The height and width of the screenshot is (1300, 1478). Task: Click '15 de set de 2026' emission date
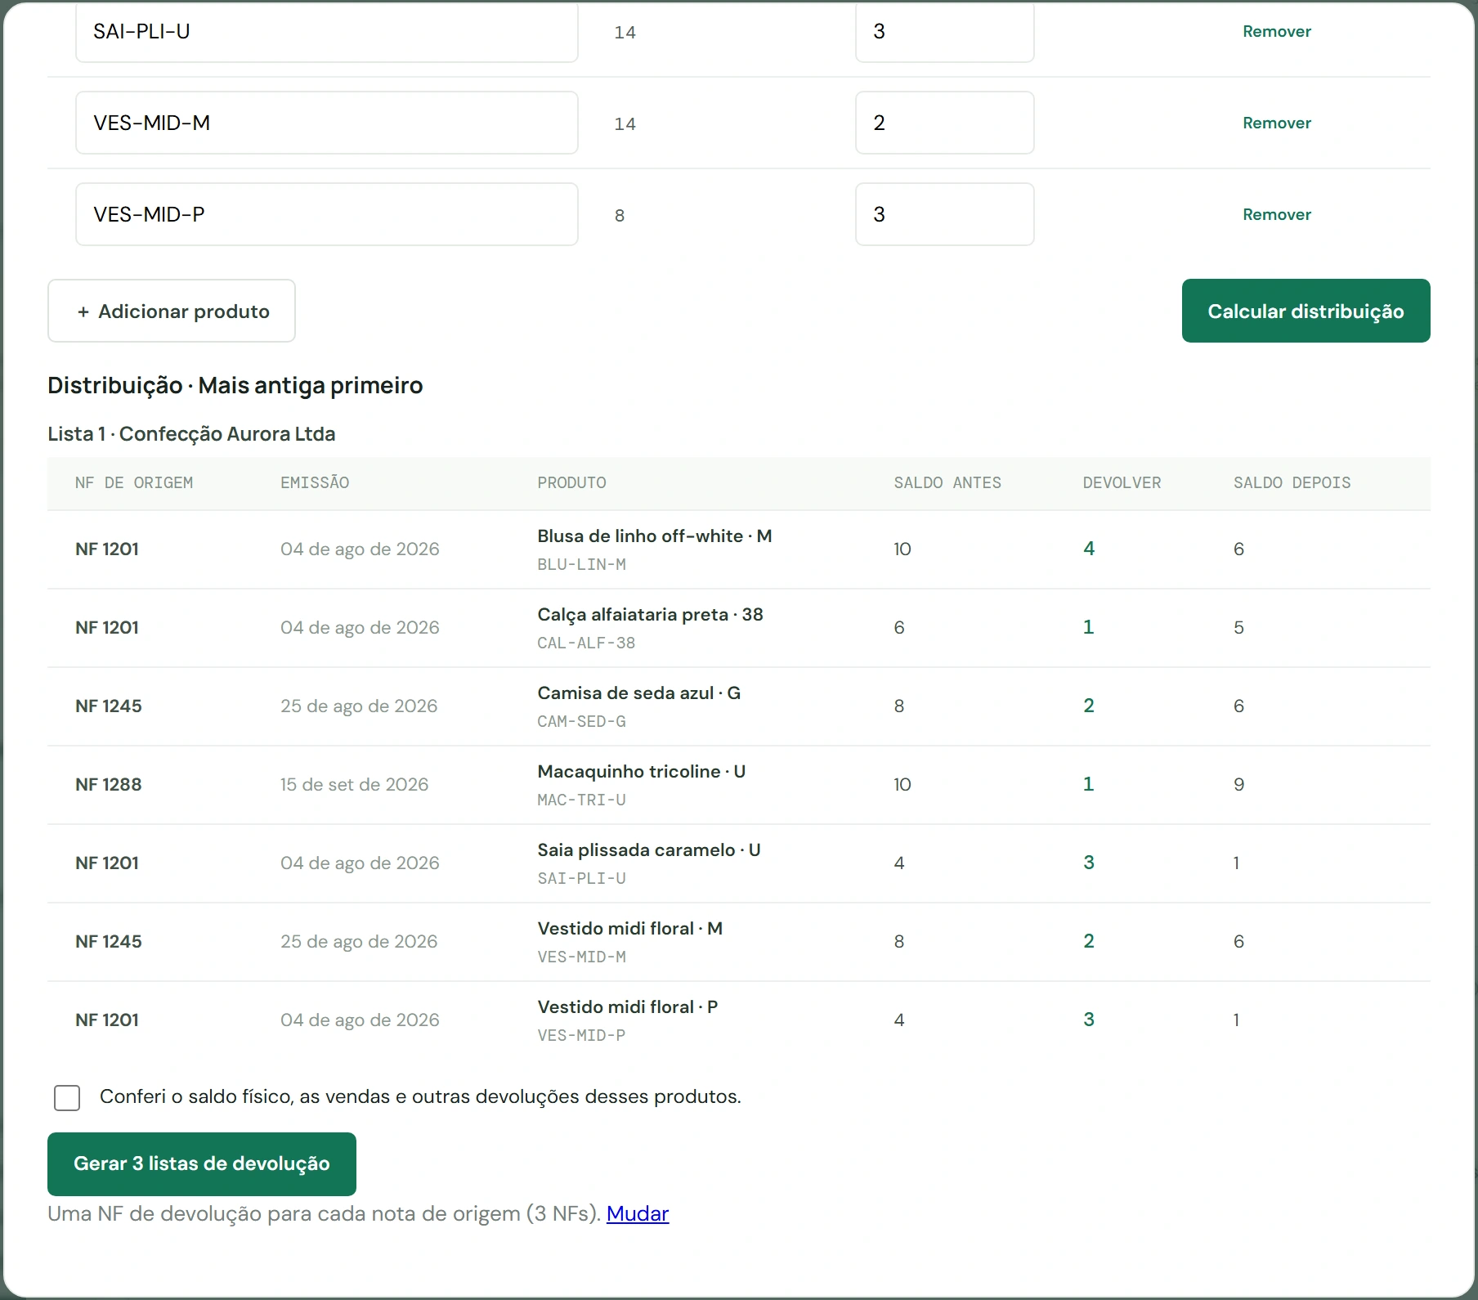click(x=354, y=784)
